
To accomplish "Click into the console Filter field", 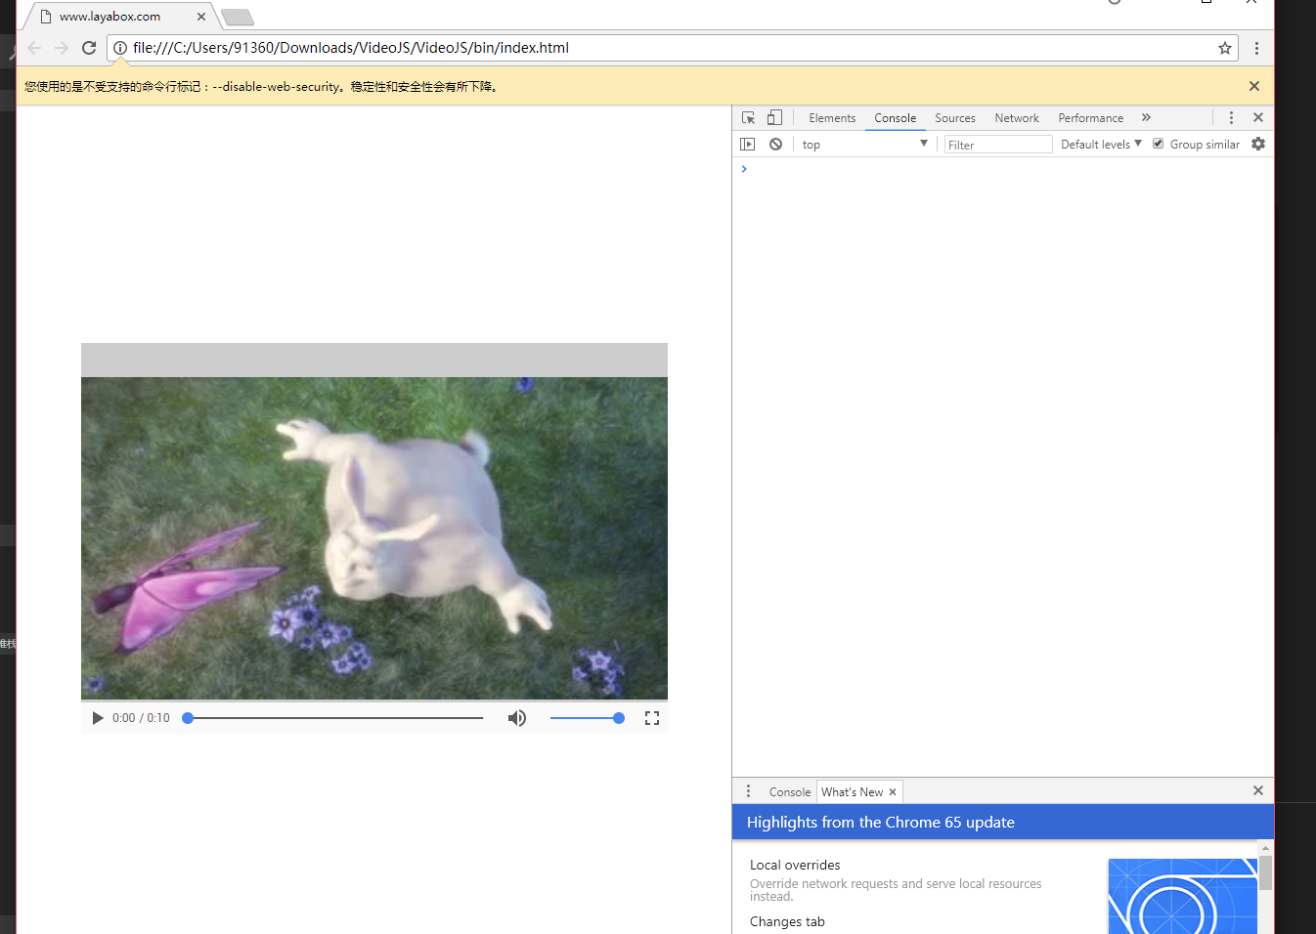I will coord(997,145).
